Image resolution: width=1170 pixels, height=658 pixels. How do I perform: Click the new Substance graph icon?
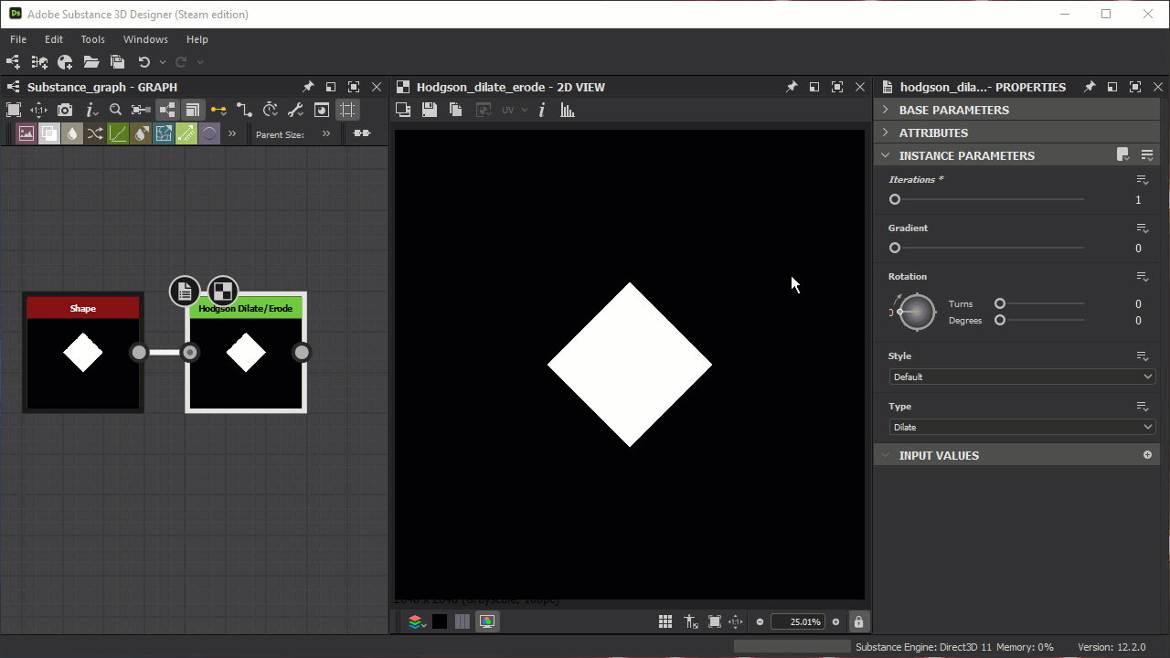[x=13, y=62]
